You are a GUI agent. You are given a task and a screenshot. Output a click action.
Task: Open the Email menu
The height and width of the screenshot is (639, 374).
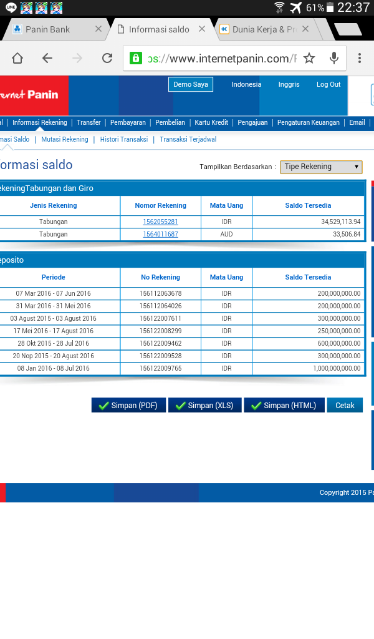357,122
